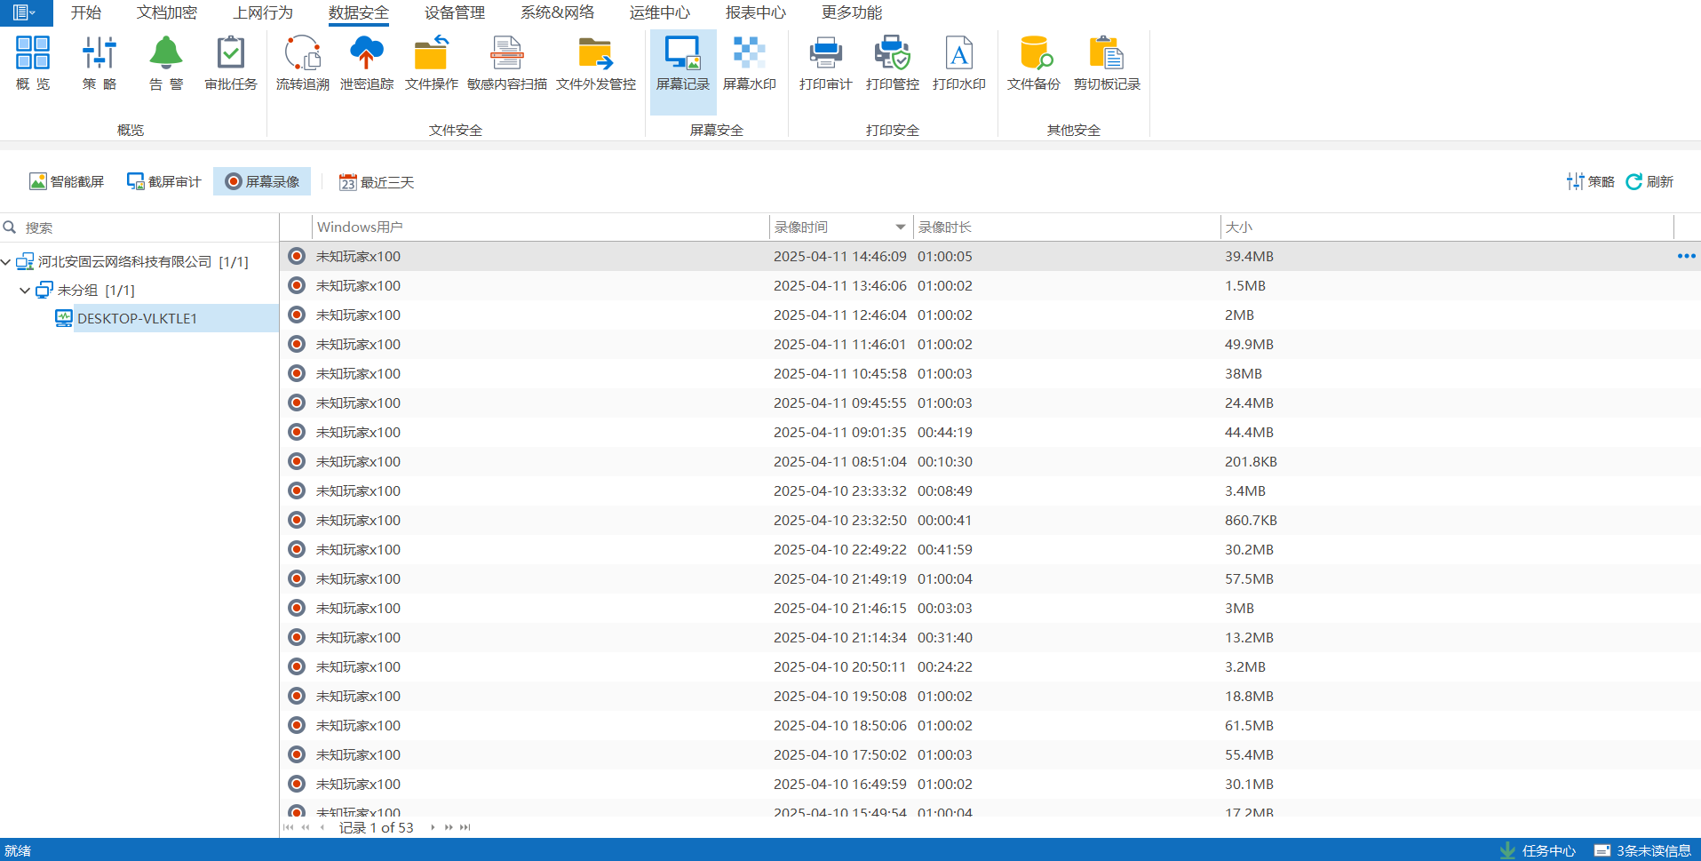Open the 开始 ribbon tab
1701x861 pixels.
pyautogui.click(x=86, y=12)
